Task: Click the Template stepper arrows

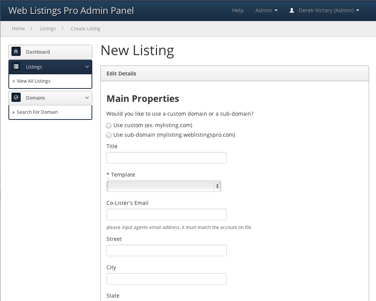Action: (217, 186)
